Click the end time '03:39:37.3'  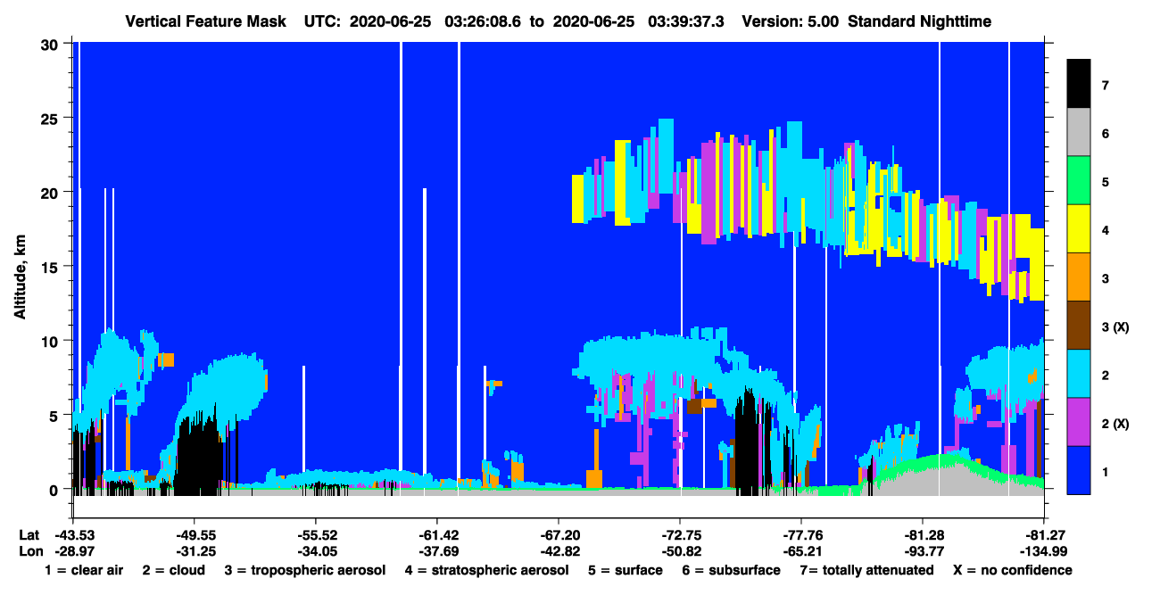685,21
